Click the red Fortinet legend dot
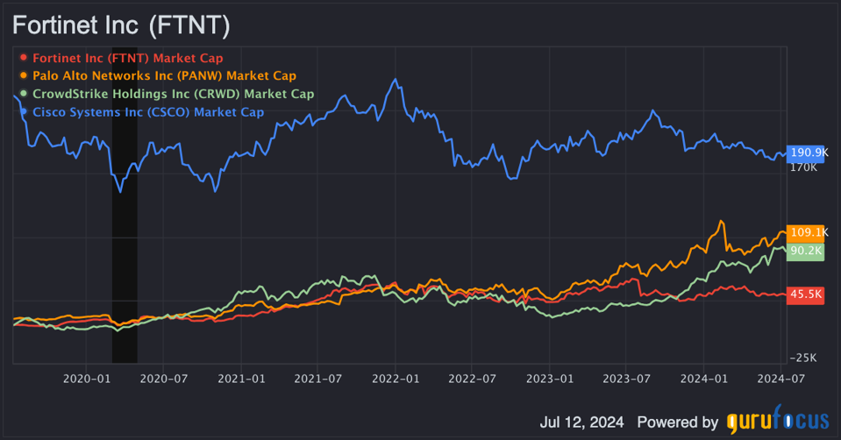The height and width of the screenshot is (440, 841). 24,59
